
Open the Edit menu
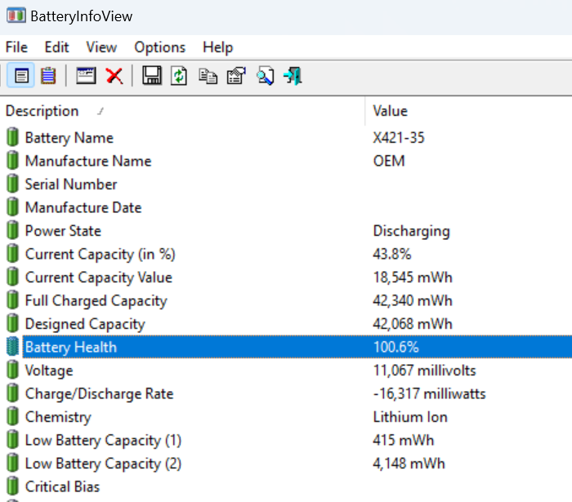[x=56, y=47]
